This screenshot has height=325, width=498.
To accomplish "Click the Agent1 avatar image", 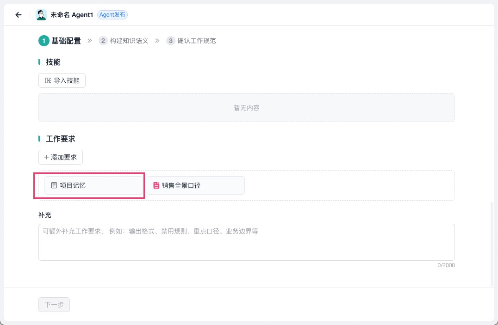I will 41,15.
